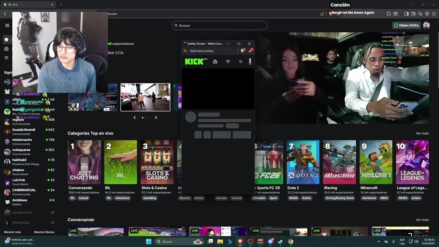Select the Kick browser tab

pyautogui.click(x=29, y=4)
